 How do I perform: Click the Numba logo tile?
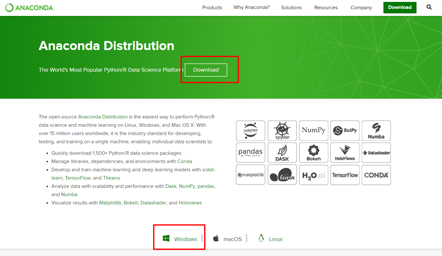coord(376,131)
